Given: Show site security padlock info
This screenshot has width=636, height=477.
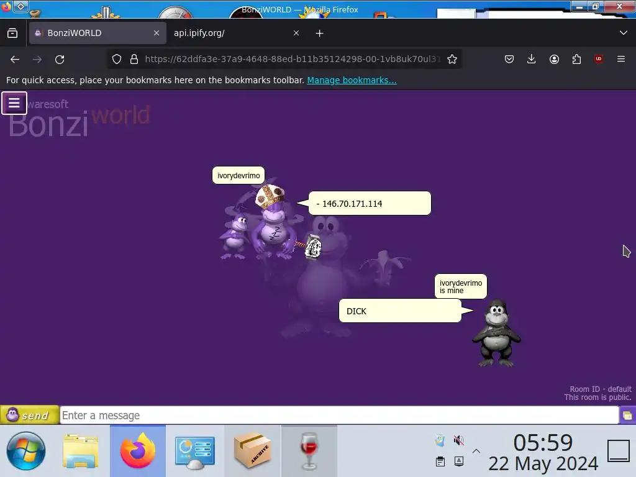Looking at the screenshot, I should click(x=134, y=59).
